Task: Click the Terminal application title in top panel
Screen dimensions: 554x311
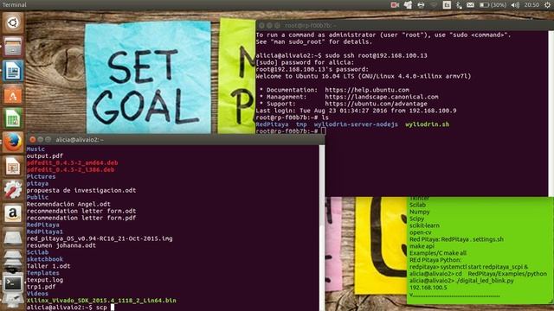Action: tap(14, 5)
